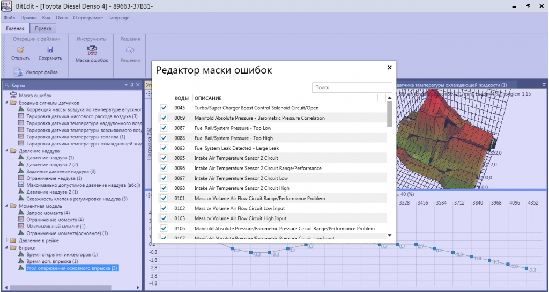Image resolution: width=549 pixels, height=292 pixels.
Task: Collapse the Давление наддува folder
Action: (x=7, y=151)
